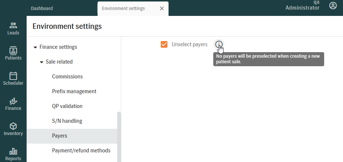Open QP validation settings
Viewport: 343px width, 162px height.
[x=67, y=106]
